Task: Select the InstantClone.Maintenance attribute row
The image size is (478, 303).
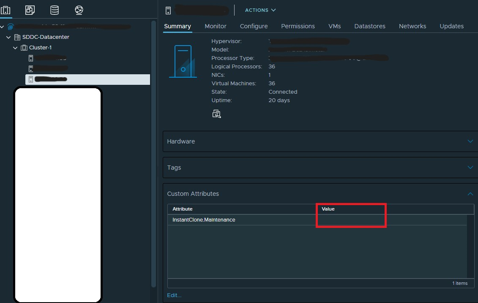Action: pos(204,220)
